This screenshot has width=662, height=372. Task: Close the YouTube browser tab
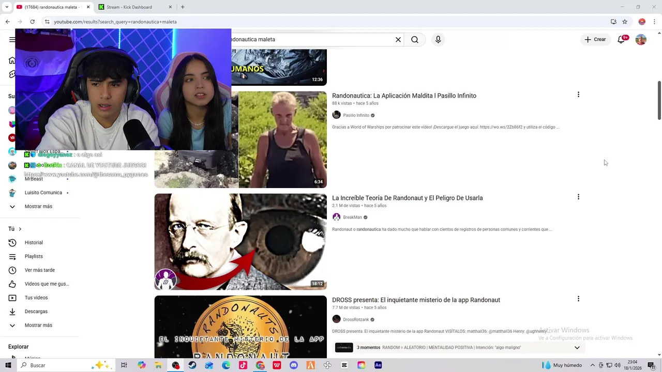88,7
